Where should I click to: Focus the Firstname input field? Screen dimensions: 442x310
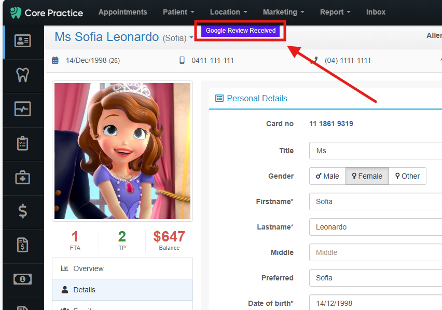376,201
